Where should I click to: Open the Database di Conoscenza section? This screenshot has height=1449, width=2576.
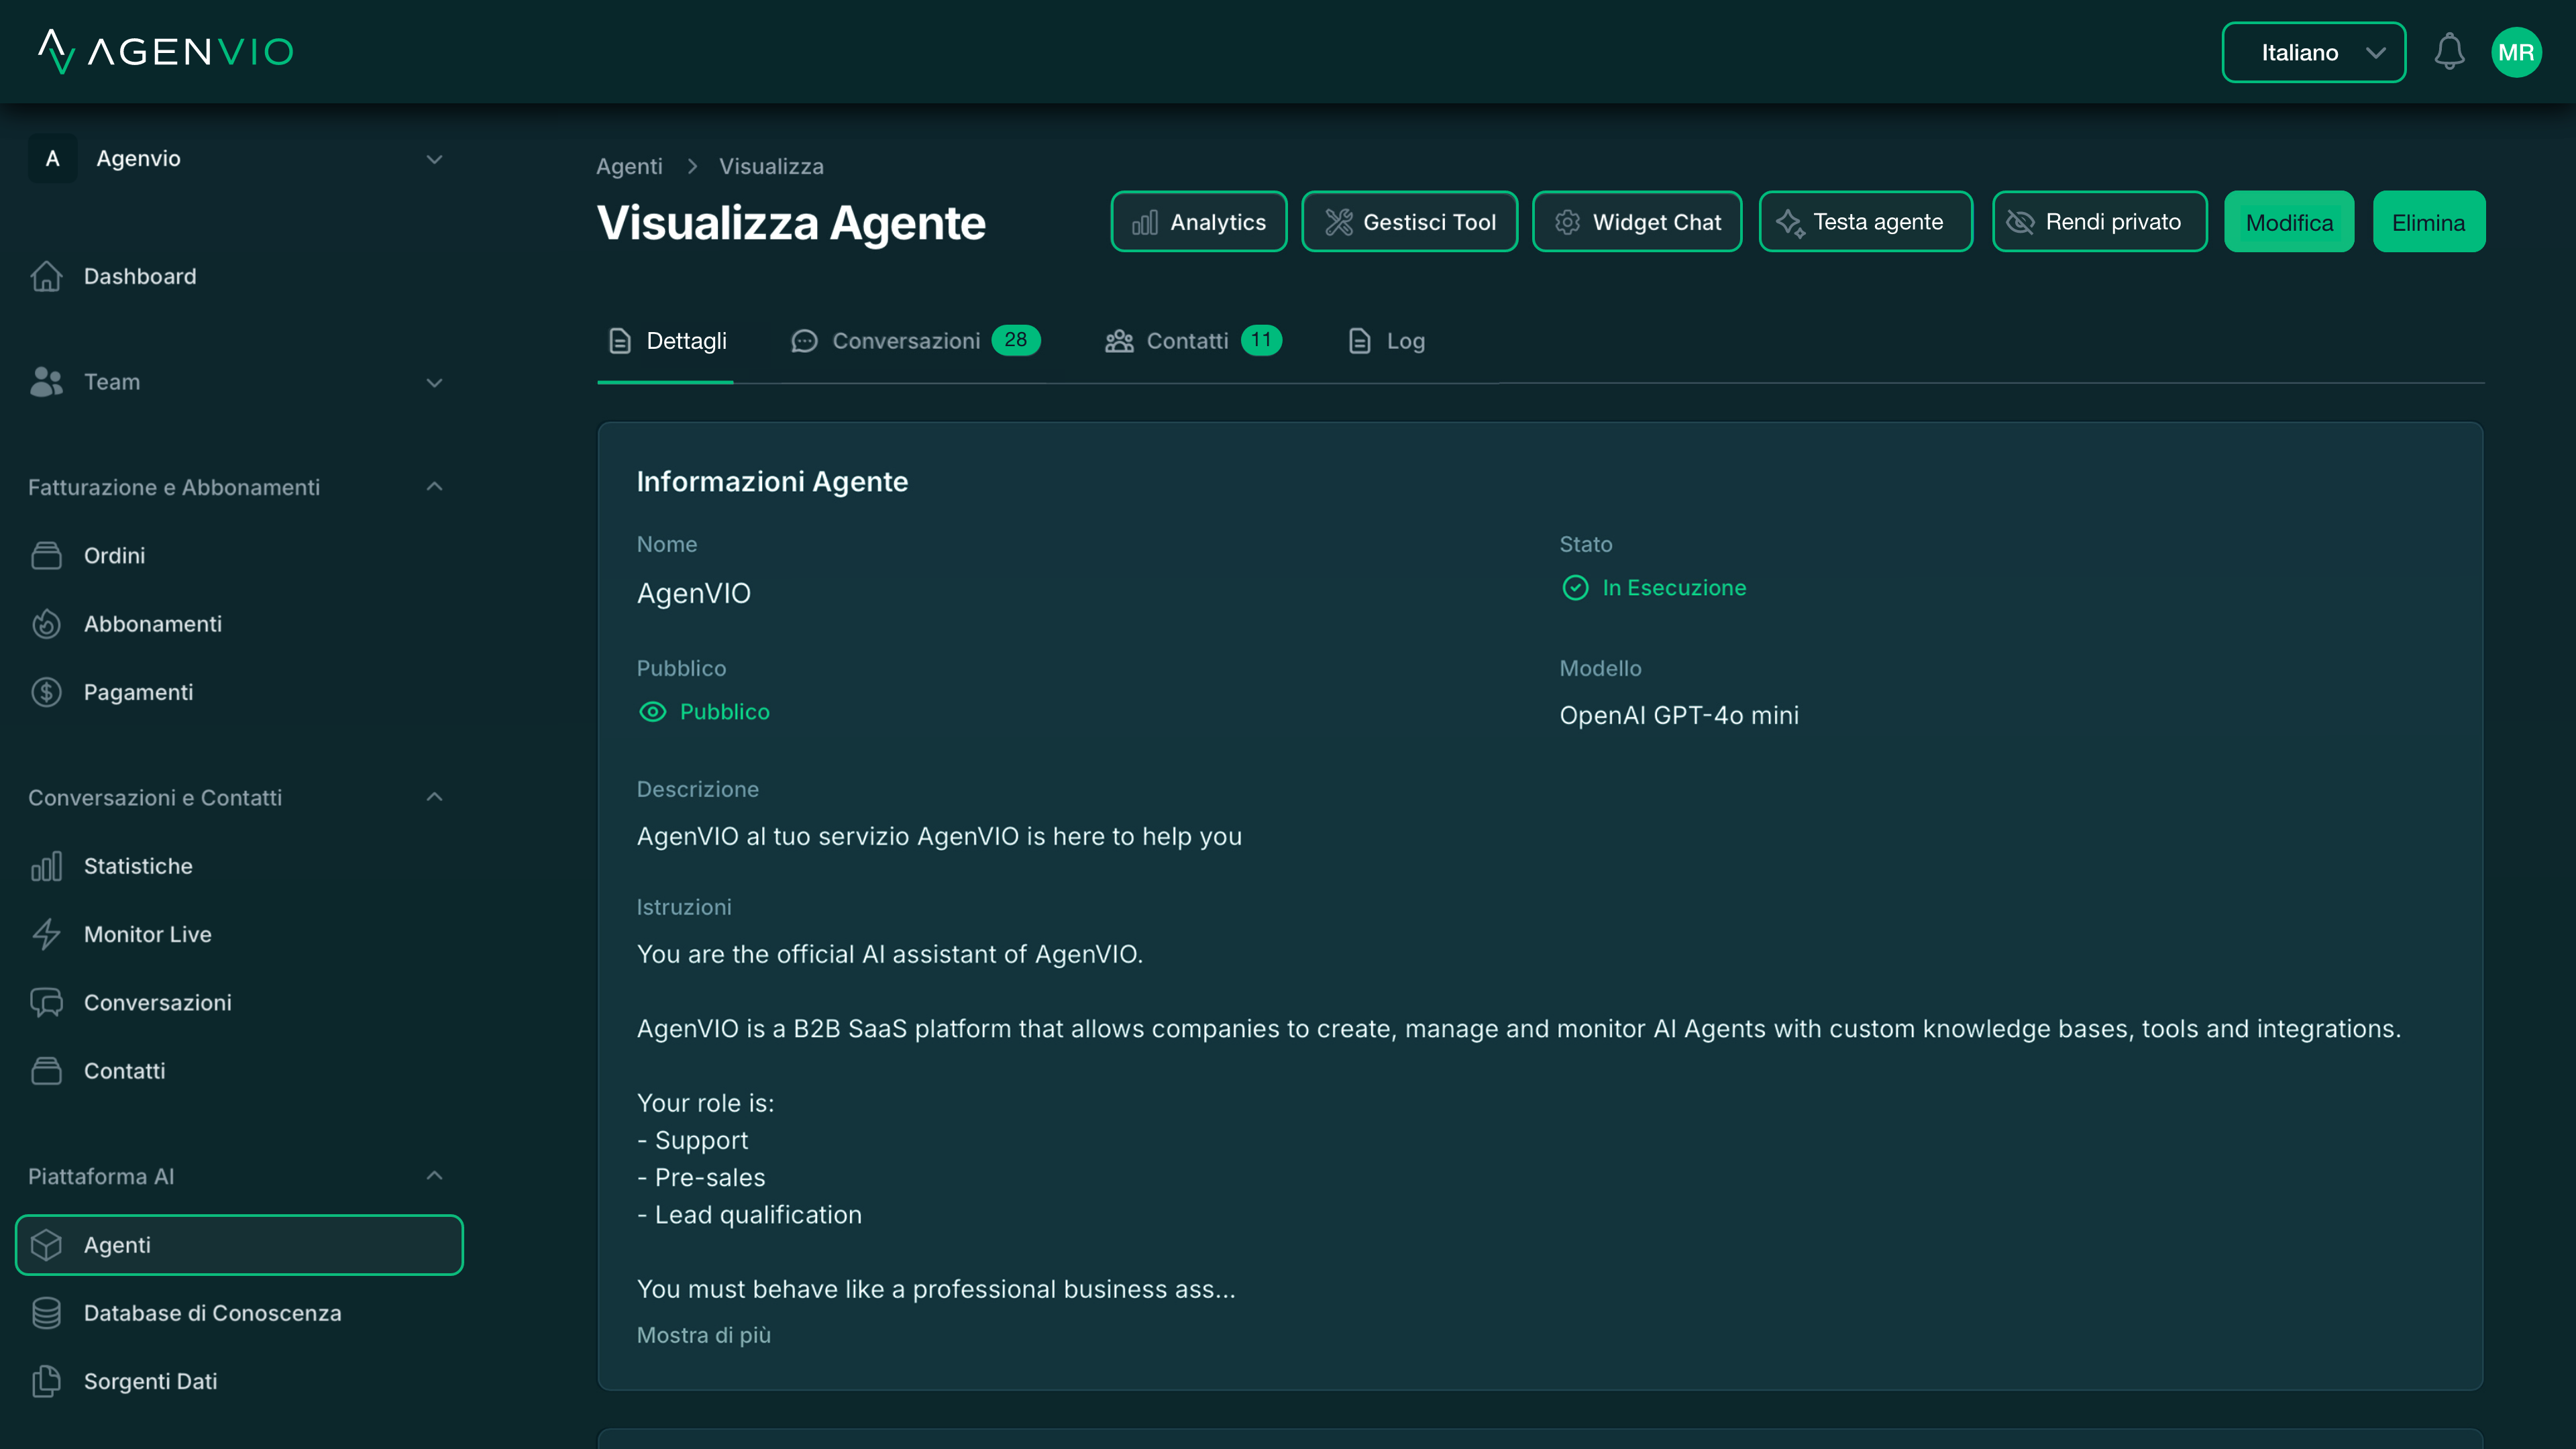tap(212, 1313)
